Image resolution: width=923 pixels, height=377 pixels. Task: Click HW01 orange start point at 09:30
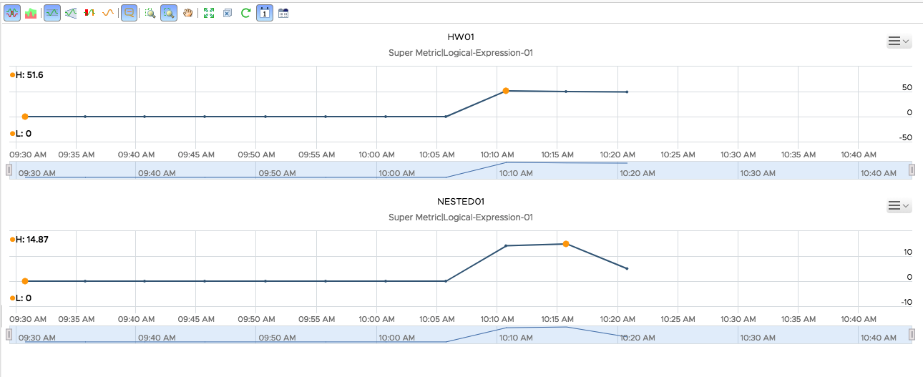pos(25,117)
